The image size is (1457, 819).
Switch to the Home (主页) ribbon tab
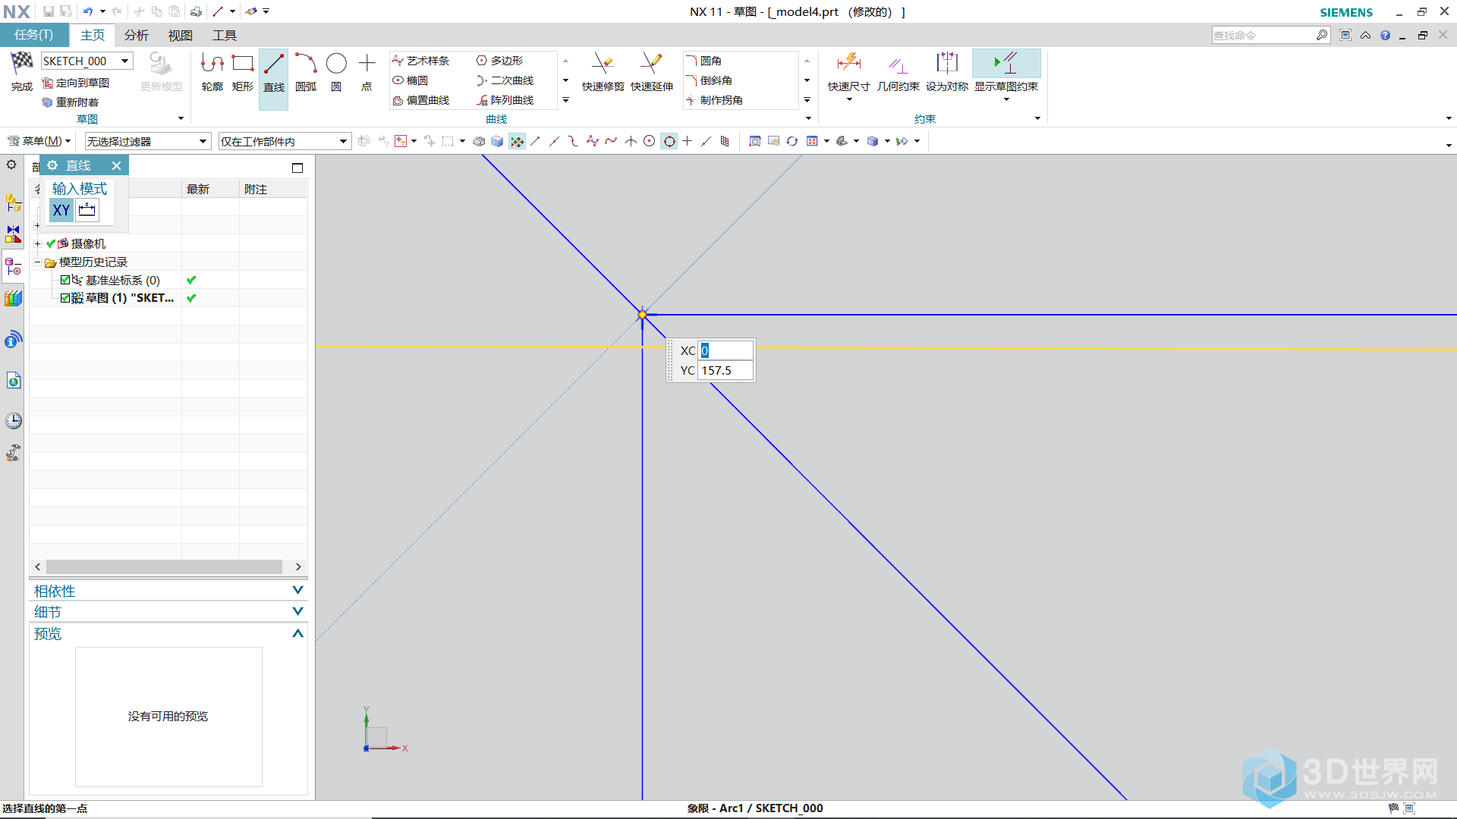pos(93,35)
